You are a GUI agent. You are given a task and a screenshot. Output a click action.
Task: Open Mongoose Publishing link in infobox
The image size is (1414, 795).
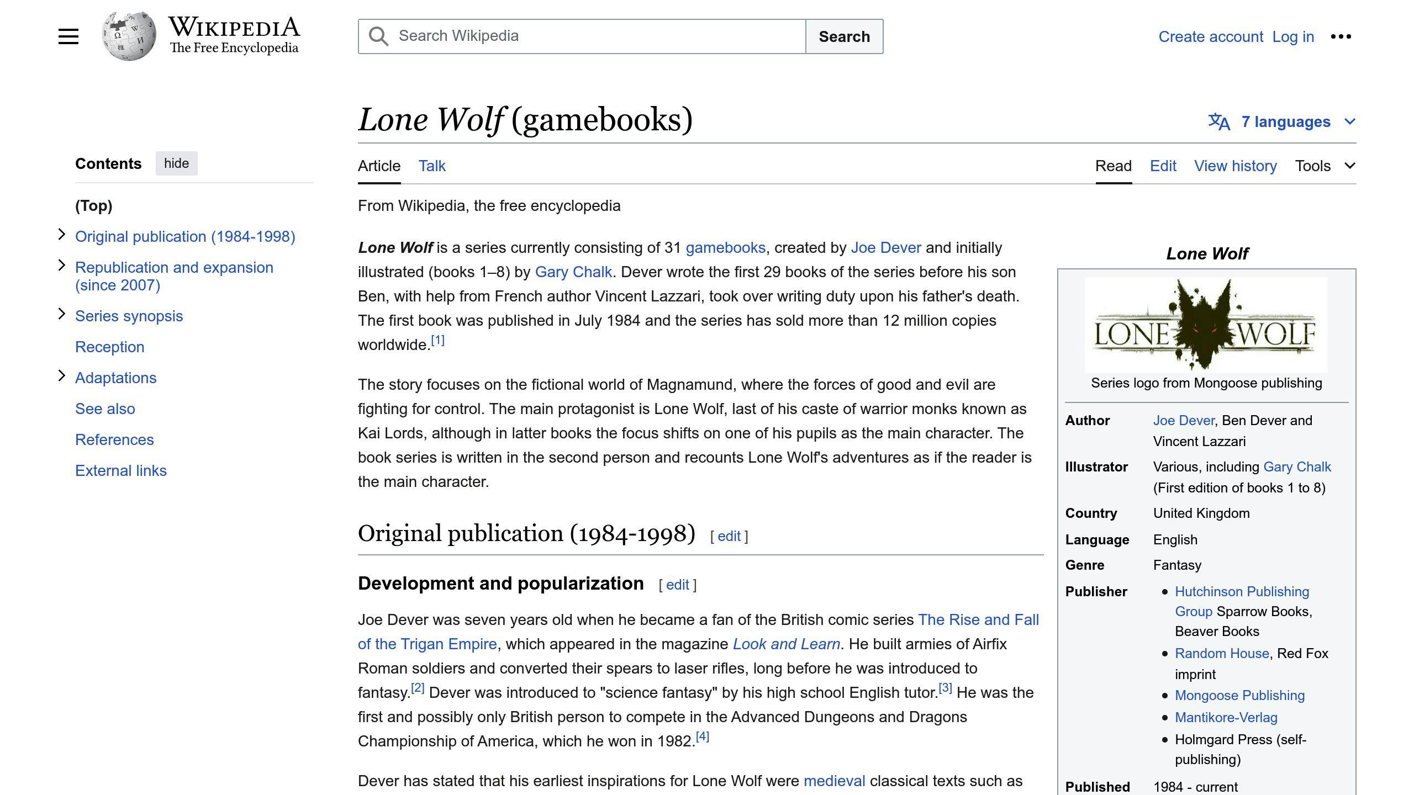(x=1239, y=695)
